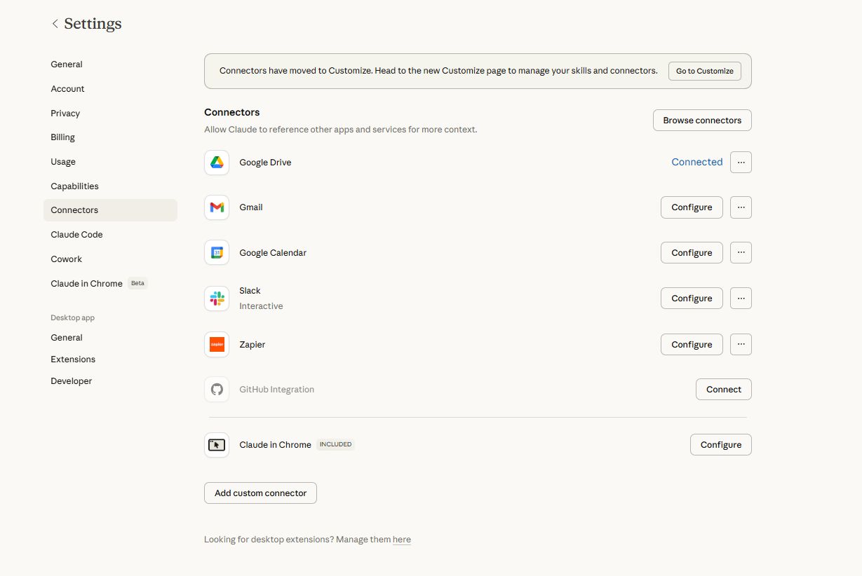The image size is (862, 576).
Task: Click the Claude in Chrome icon
Action: pyautogui.click(x=216, y=444)
